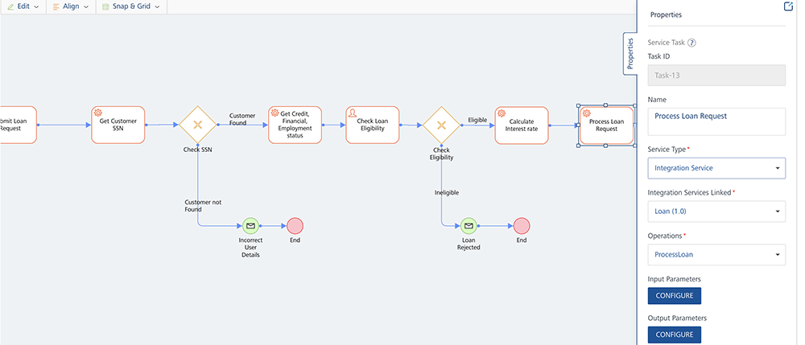
Task: Open the properties pop-out icon
Action: [788, 7]
